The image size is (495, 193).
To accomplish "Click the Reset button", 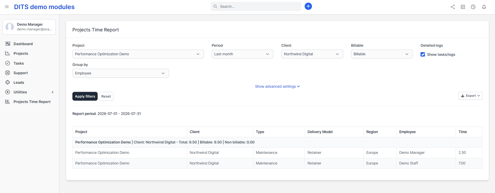I will [x=106, y=96].
